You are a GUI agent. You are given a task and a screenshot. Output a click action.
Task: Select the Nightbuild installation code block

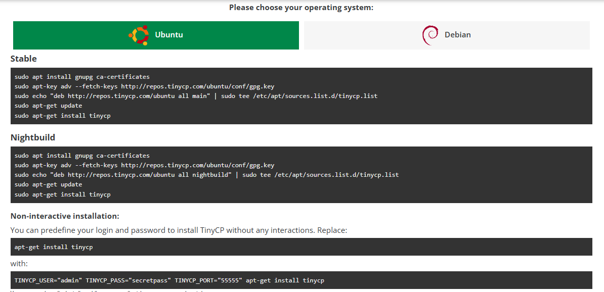tap(301, 175)
